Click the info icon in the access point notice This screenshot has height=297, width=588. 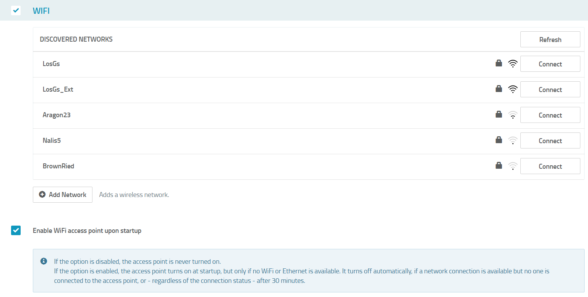pyautogui.click(x=43, y=261)
